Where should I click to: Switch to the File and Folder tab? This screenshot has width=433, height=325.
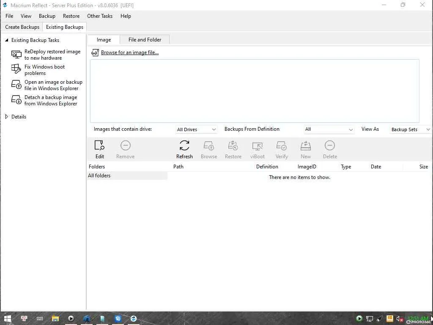[x=145, y=40]
